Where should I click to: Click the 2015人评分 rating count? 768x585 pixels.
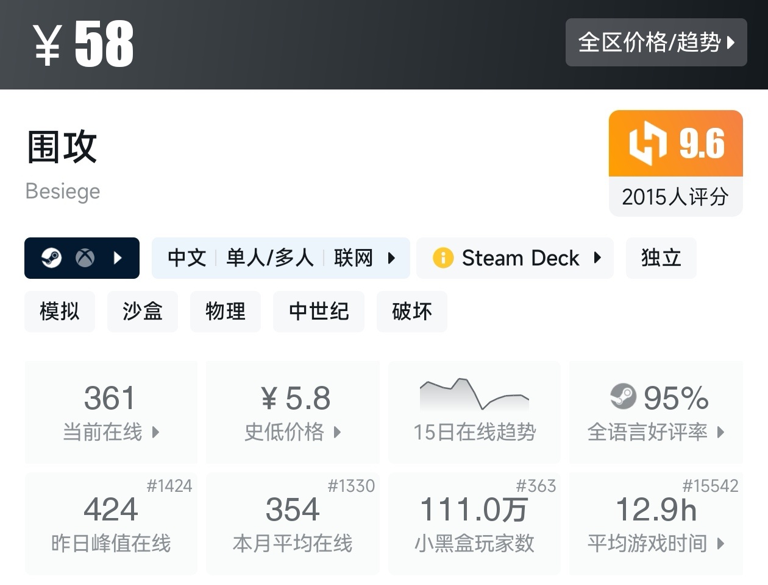(x=675, y=197)
